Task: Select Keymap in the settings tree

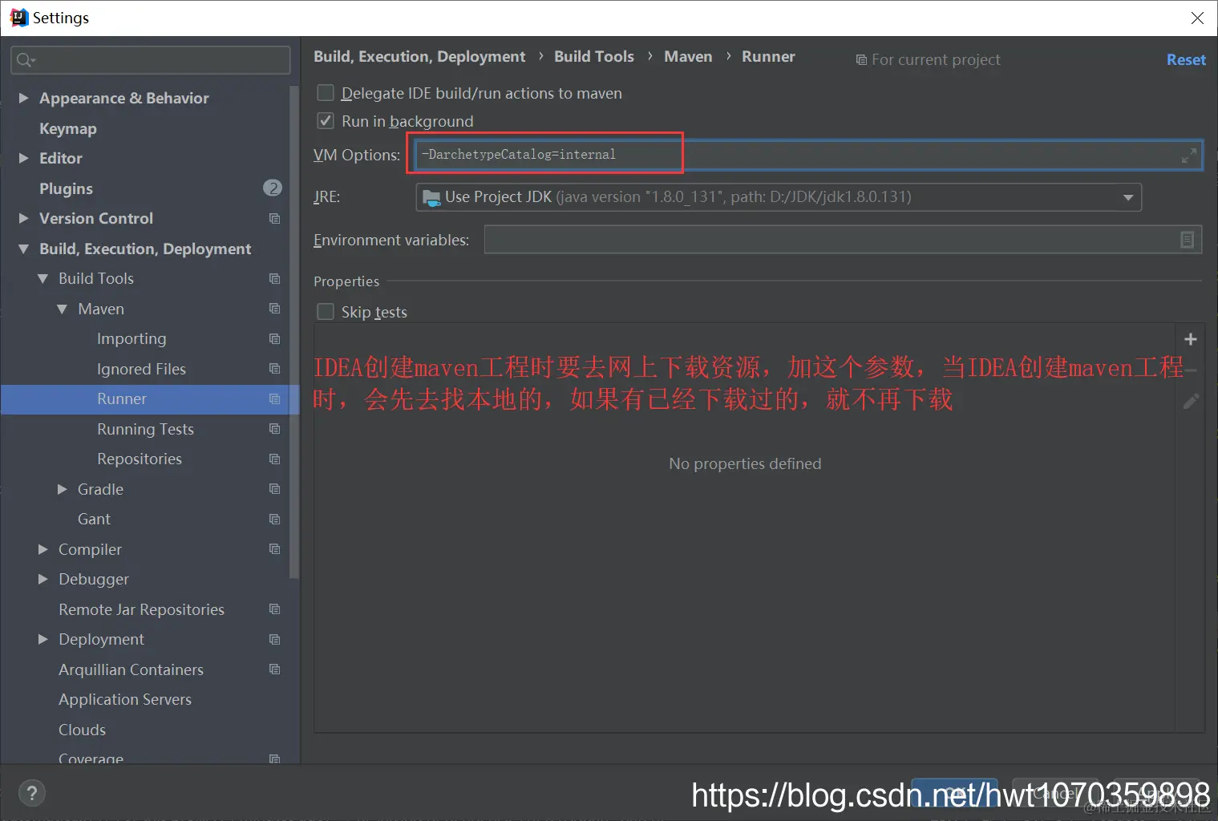Action: coord(68,128)
